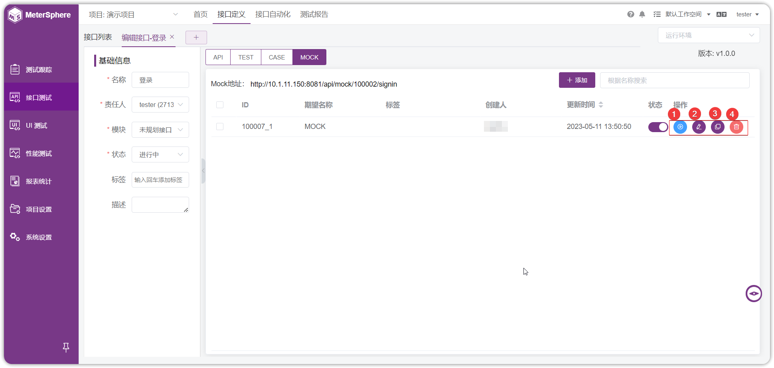Close the 编辑接口-登录 tab
Screen dimensions: 774x368
click(172, 37)
